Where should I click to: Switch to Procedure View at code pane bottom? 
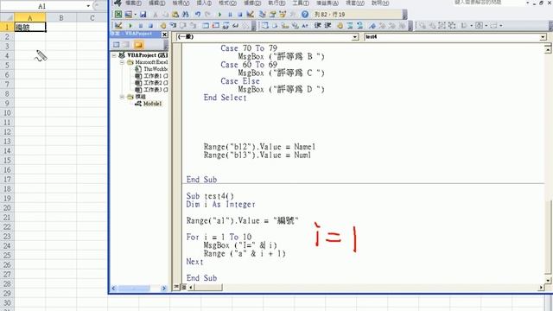point(176,287)
